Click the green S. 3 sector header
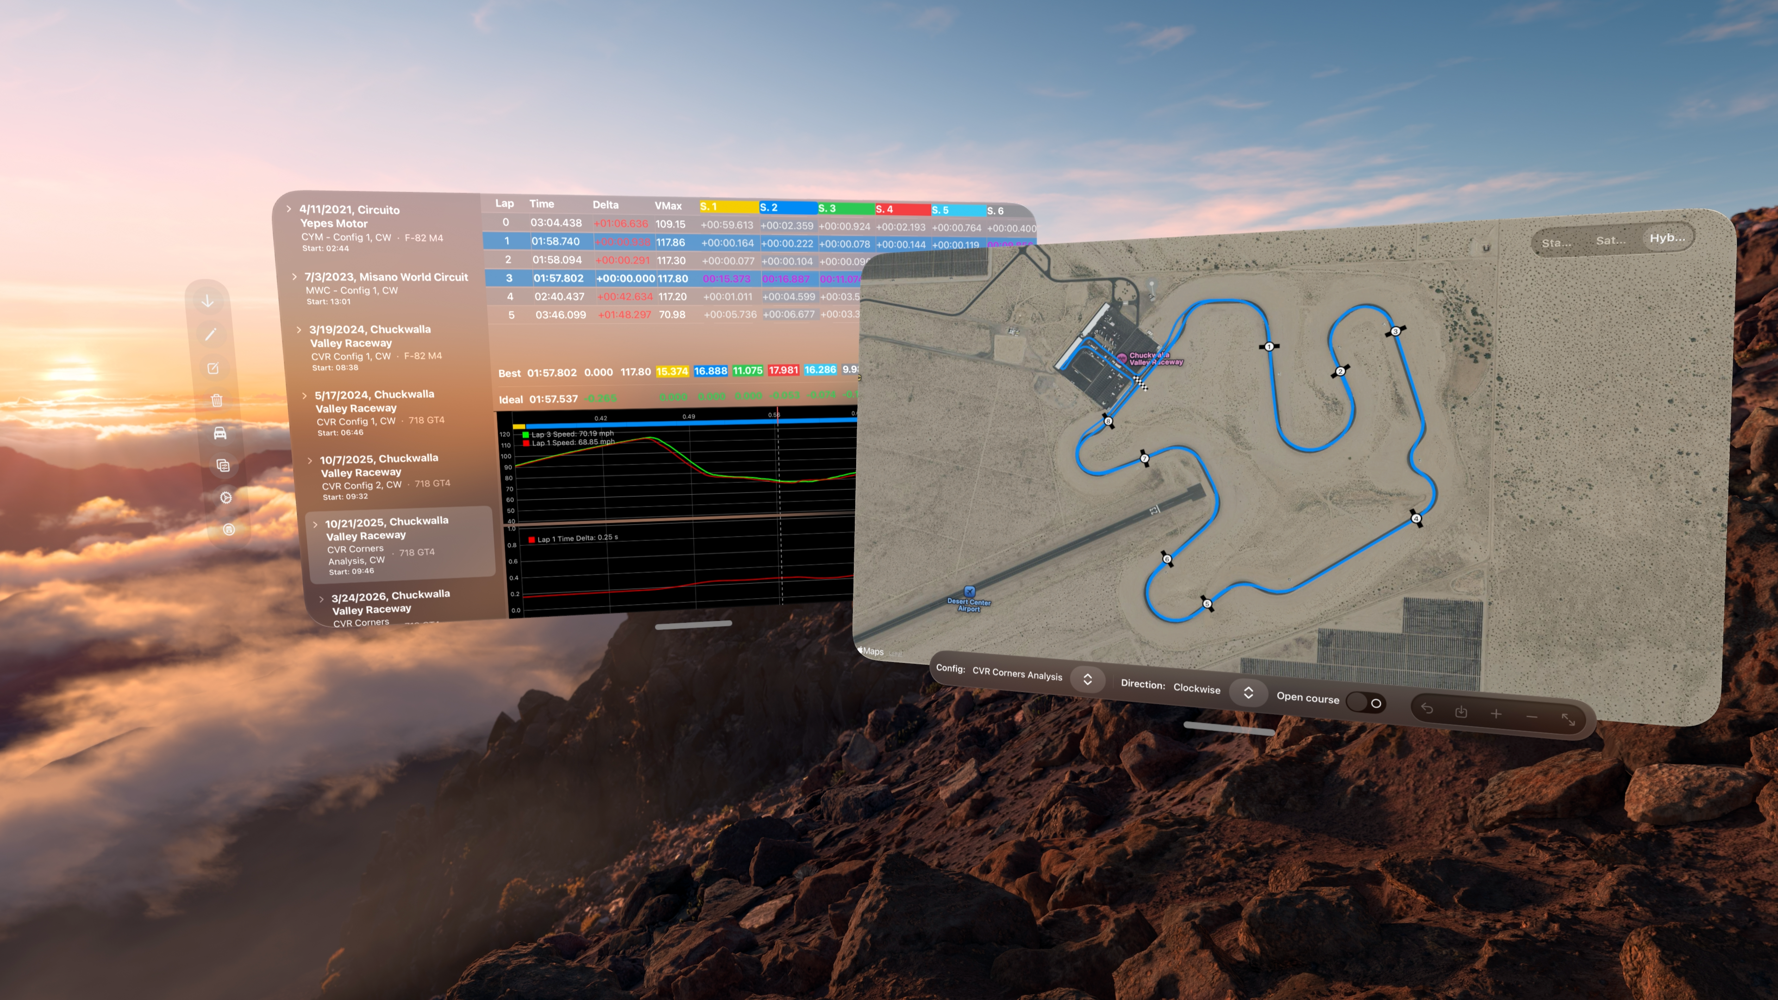The height and width of the screenshot is (1000, 1778). point(846,208)
